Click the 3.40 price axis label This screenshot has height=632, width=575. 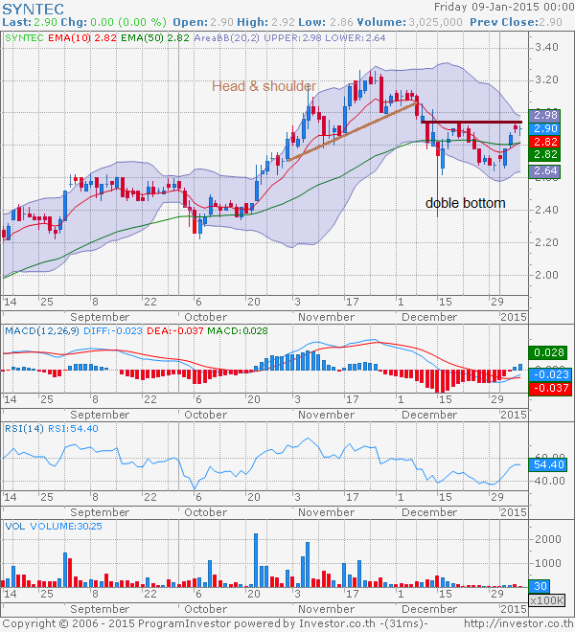point(546,47)
